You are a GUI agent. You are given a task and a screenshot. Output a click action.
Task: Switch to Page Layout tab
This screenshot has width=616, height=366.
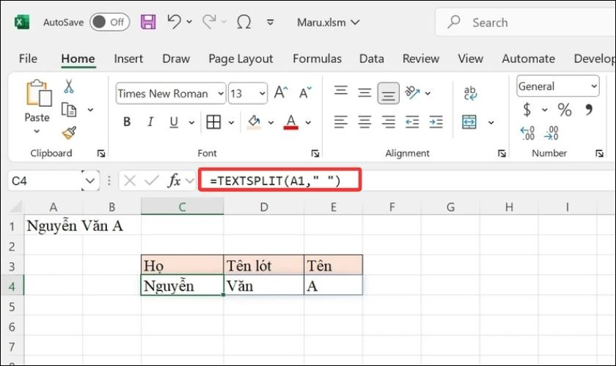tap(241, 59)
